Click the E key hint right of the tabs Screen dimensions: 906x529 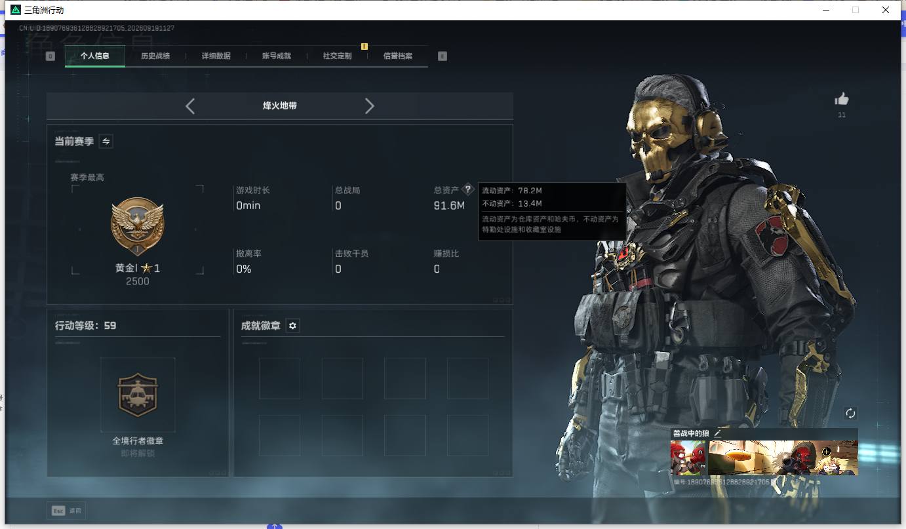coord(443,56)
